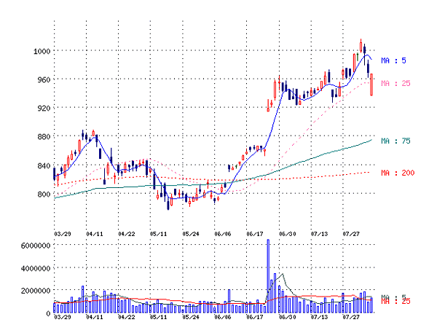Select the teal 'MA : 75' legend label
437x333 pixels.
(x=395, y=141)
